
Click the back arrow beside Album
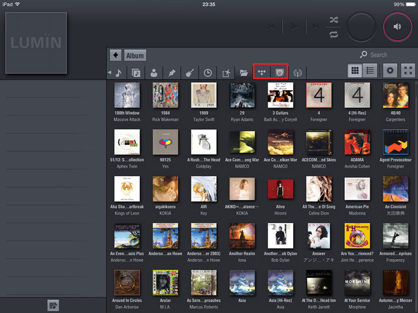tap(116, 55)
